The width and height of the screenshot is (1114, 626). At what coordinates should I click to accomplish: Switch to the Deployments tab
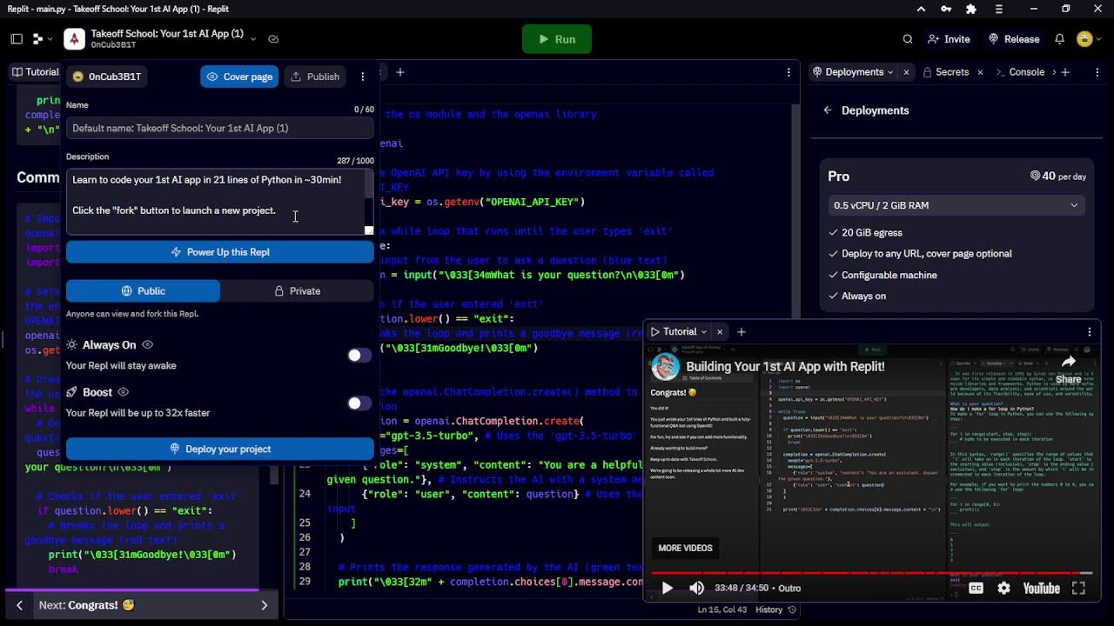click(854, 72)
